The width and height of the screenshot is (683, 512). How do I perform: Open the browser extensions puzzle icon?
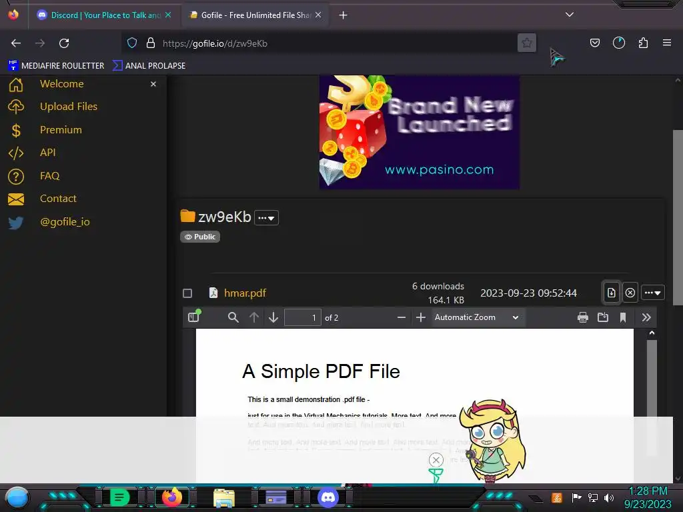pyautogui.click(x=643, y=43)
